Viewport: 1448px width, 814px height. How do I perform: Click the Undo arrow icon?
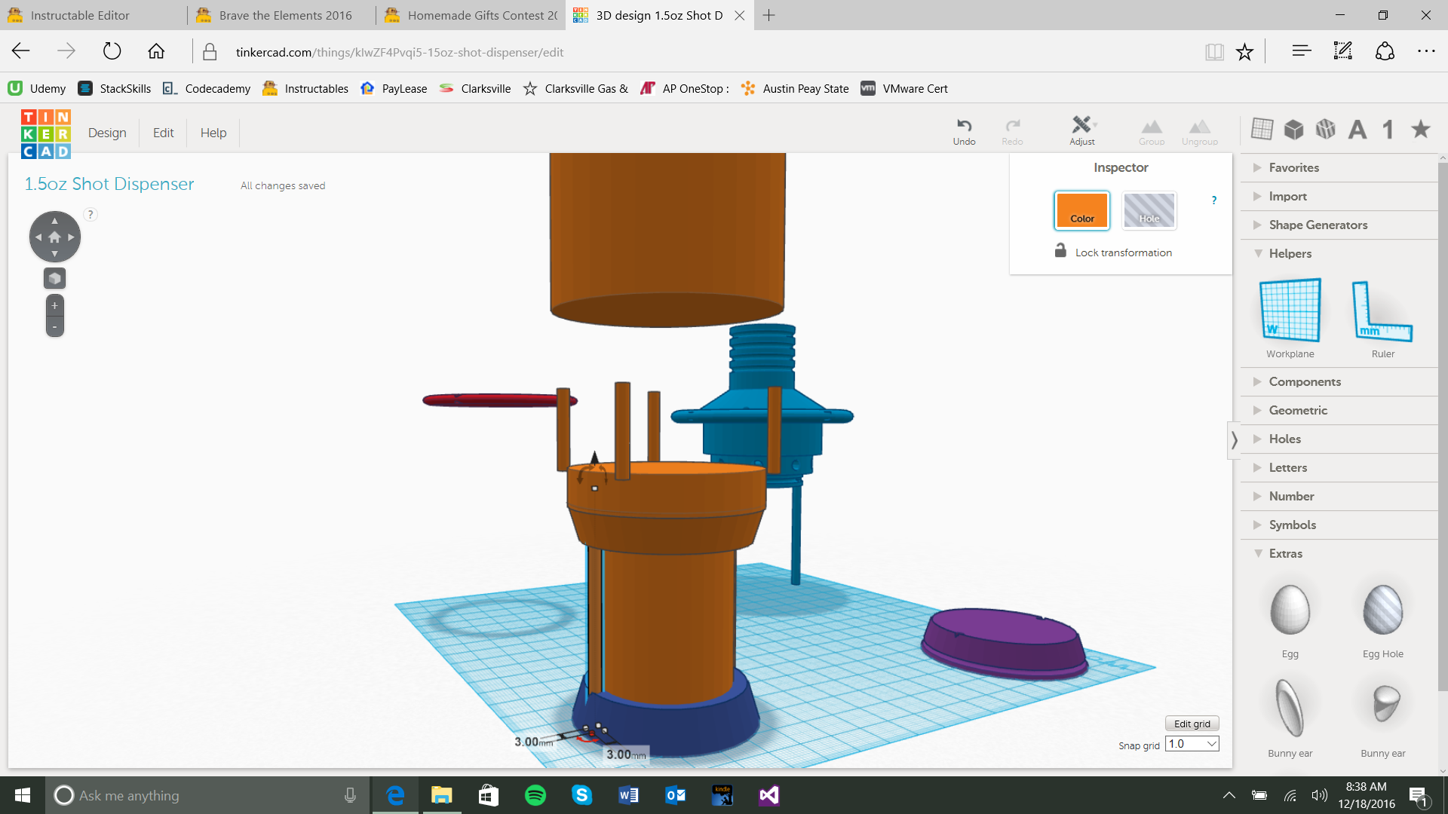[x=964, y=125]
